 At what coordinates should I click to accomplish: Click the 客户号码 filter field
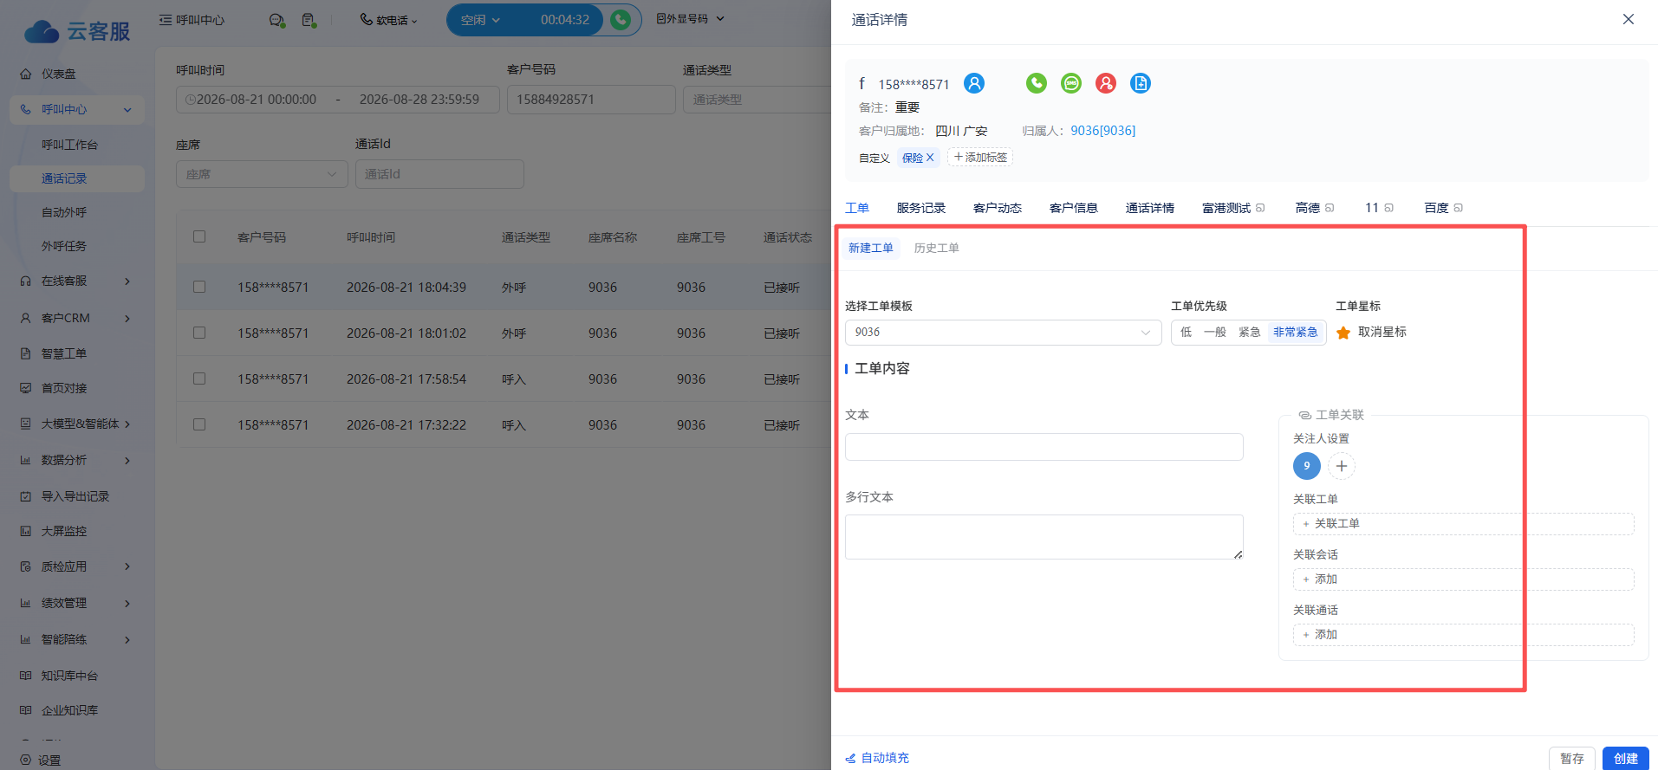[x=591, y=100]
